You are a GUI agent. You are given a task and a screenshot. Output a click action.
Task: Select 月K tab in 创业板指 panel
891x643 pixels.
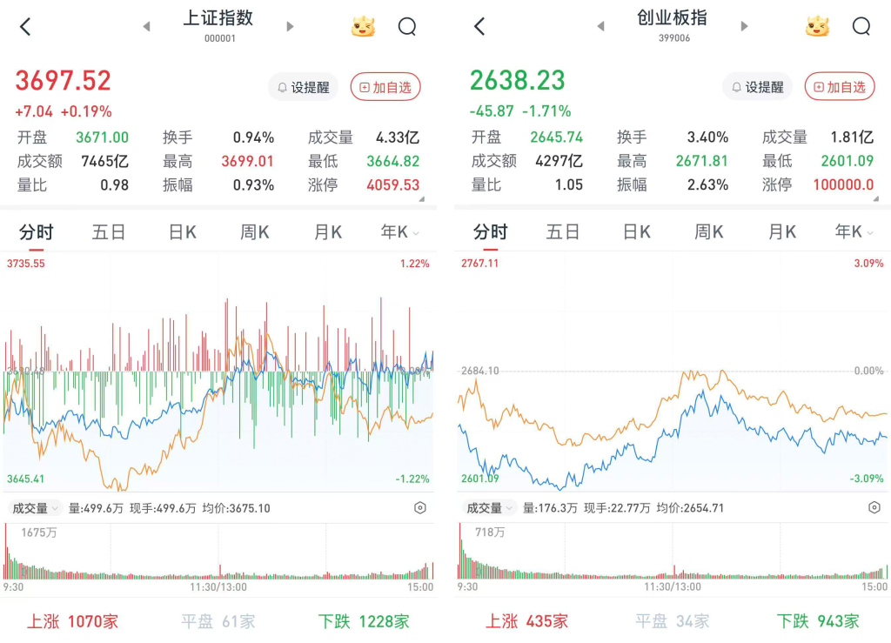coord(782,231)
